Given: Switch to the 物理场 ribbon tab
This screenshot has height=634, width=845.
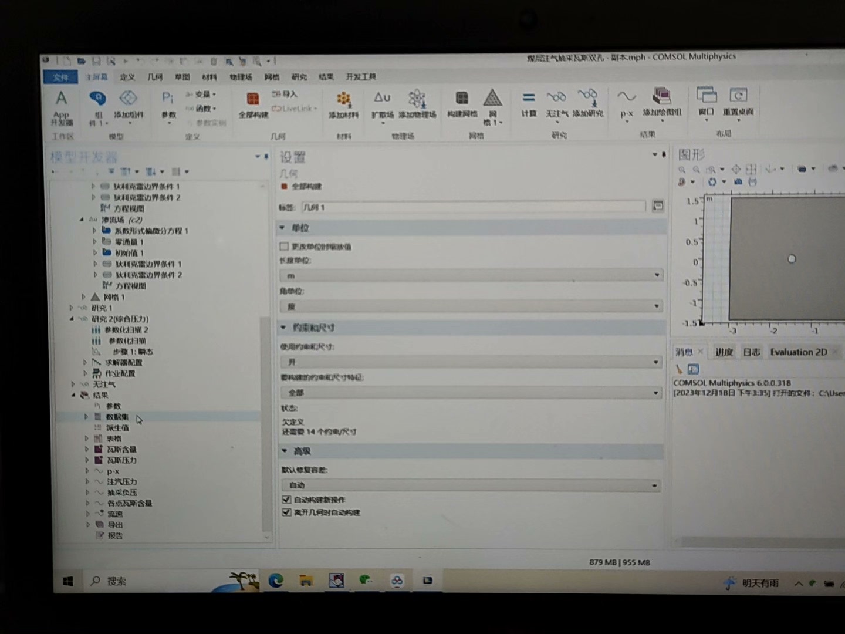Looking at the screenshot, I should (241, 77).
